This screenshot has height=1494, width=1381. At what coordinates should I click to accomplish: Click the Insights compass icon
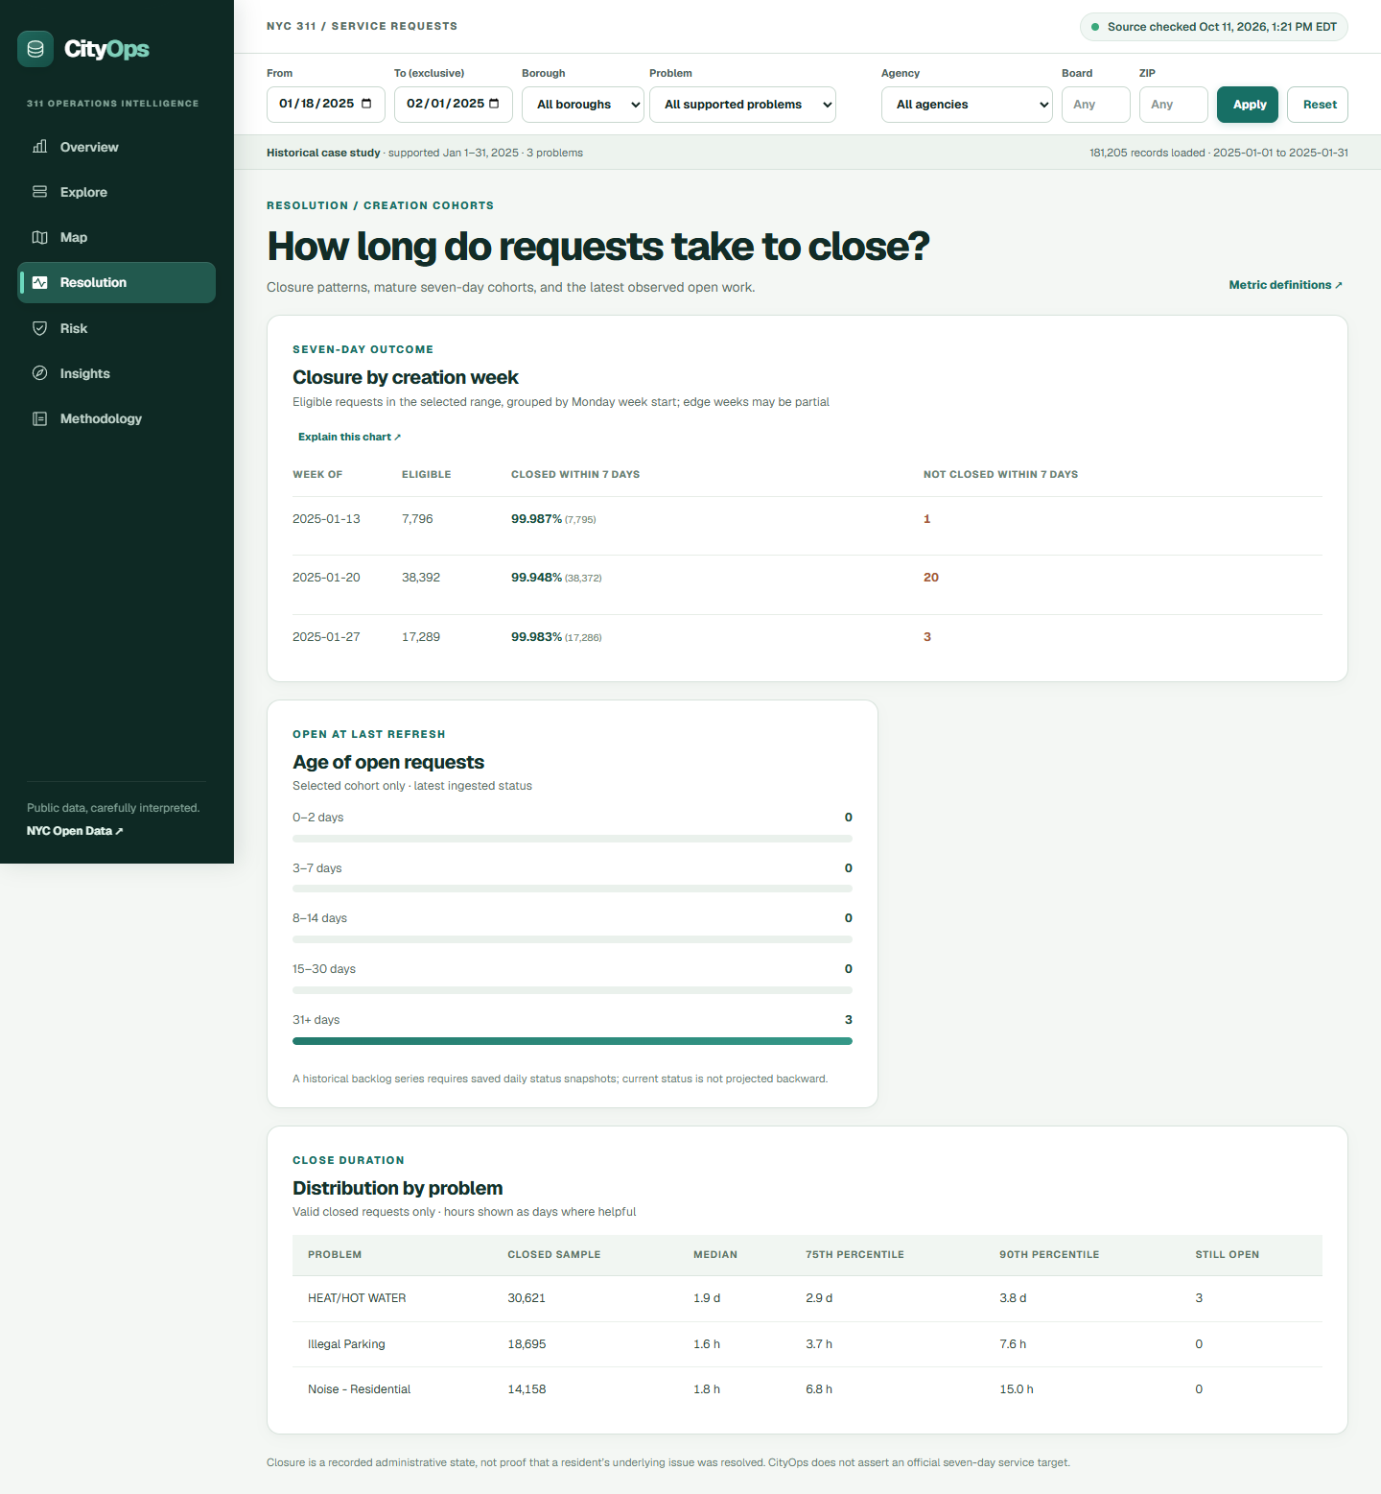pyautogui.click(x=40, y=373)
